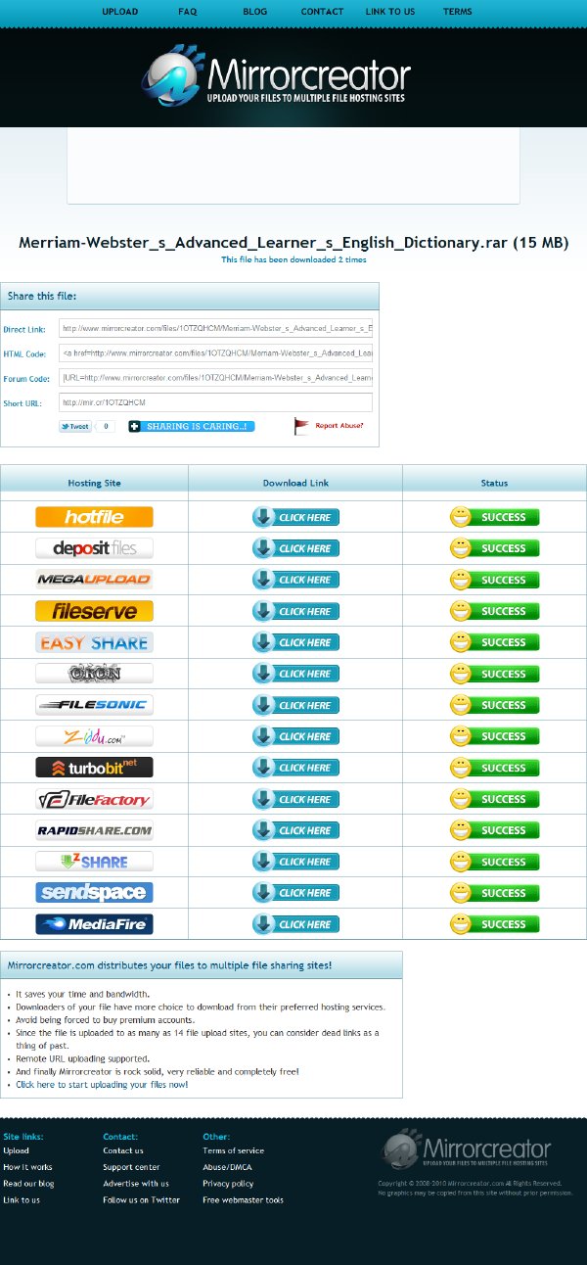The height and width of the screenshot is (1265, 587).
Task: Select the Short URL field
Action: pyautogui.click(x=215, y=402)
